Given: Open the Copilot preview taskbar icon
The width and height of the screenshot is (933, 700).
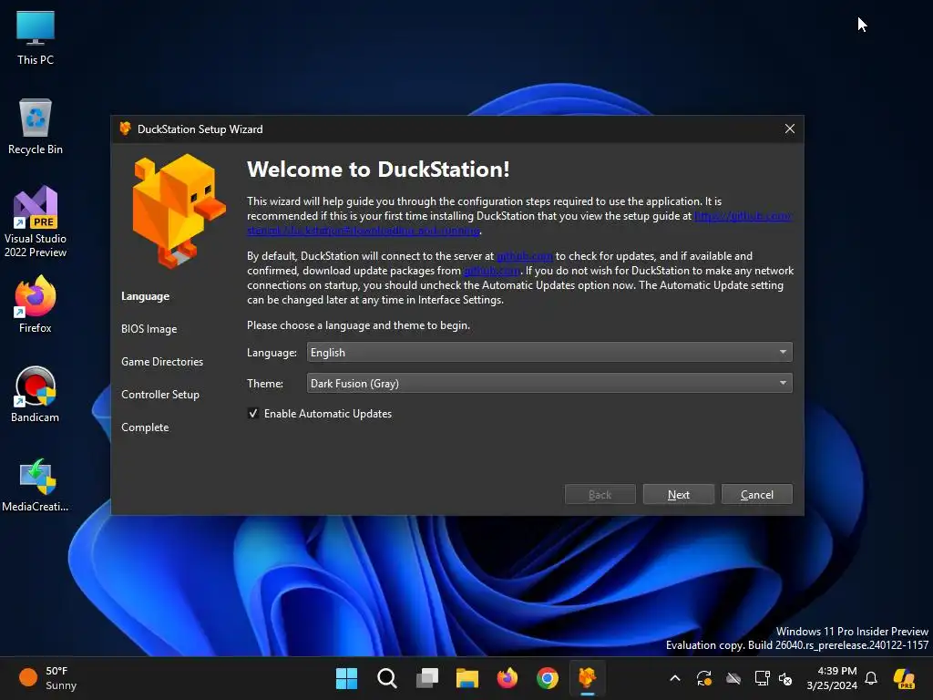Looking at the screenshot, I should click(x=904, y=678).
